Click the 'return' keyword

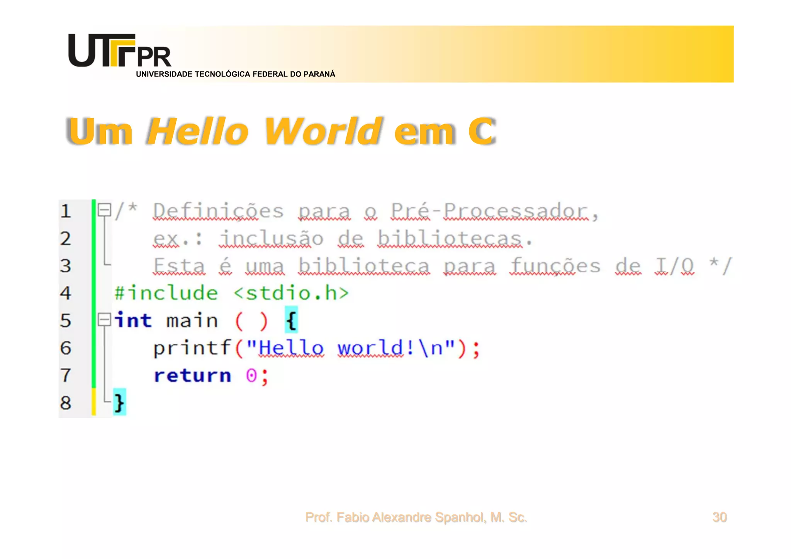pyautogui.click(x=192, y=376)
